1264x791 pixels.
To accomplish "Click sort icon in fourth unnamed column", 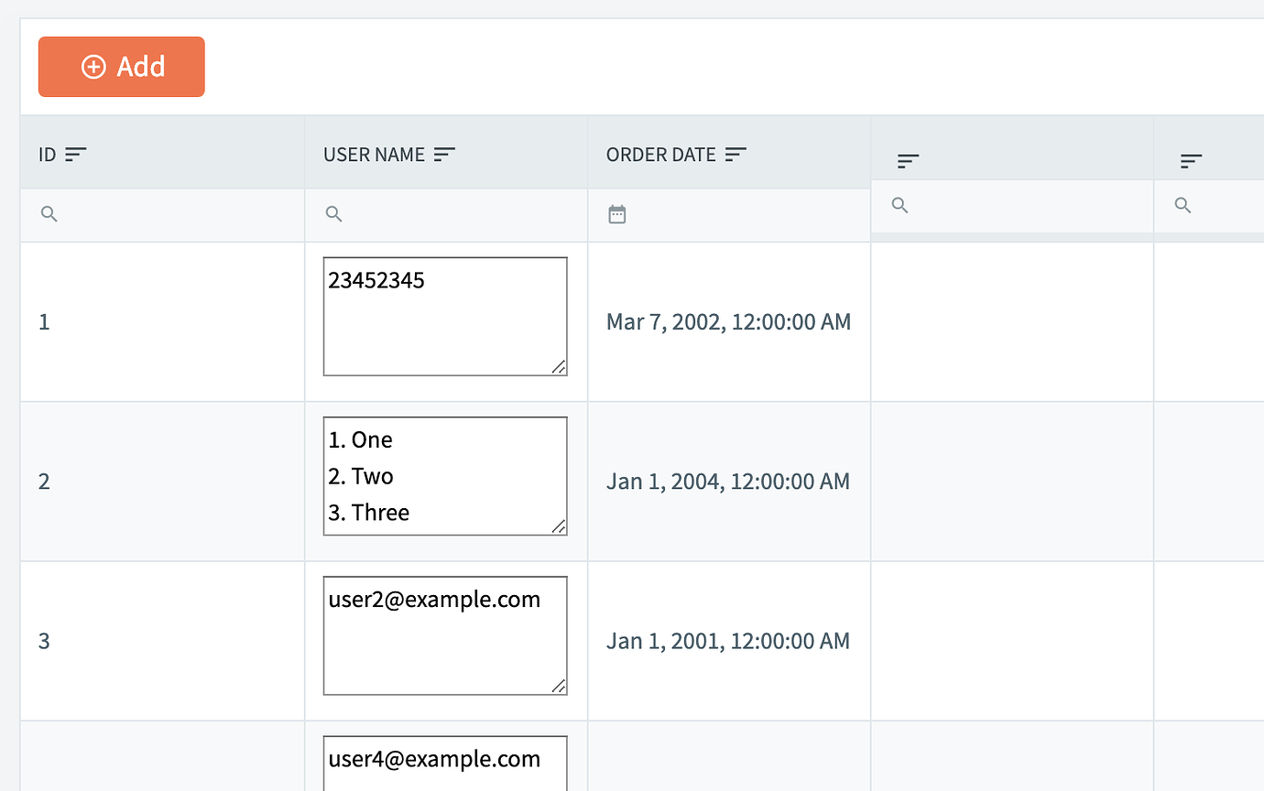I will 908,161.
